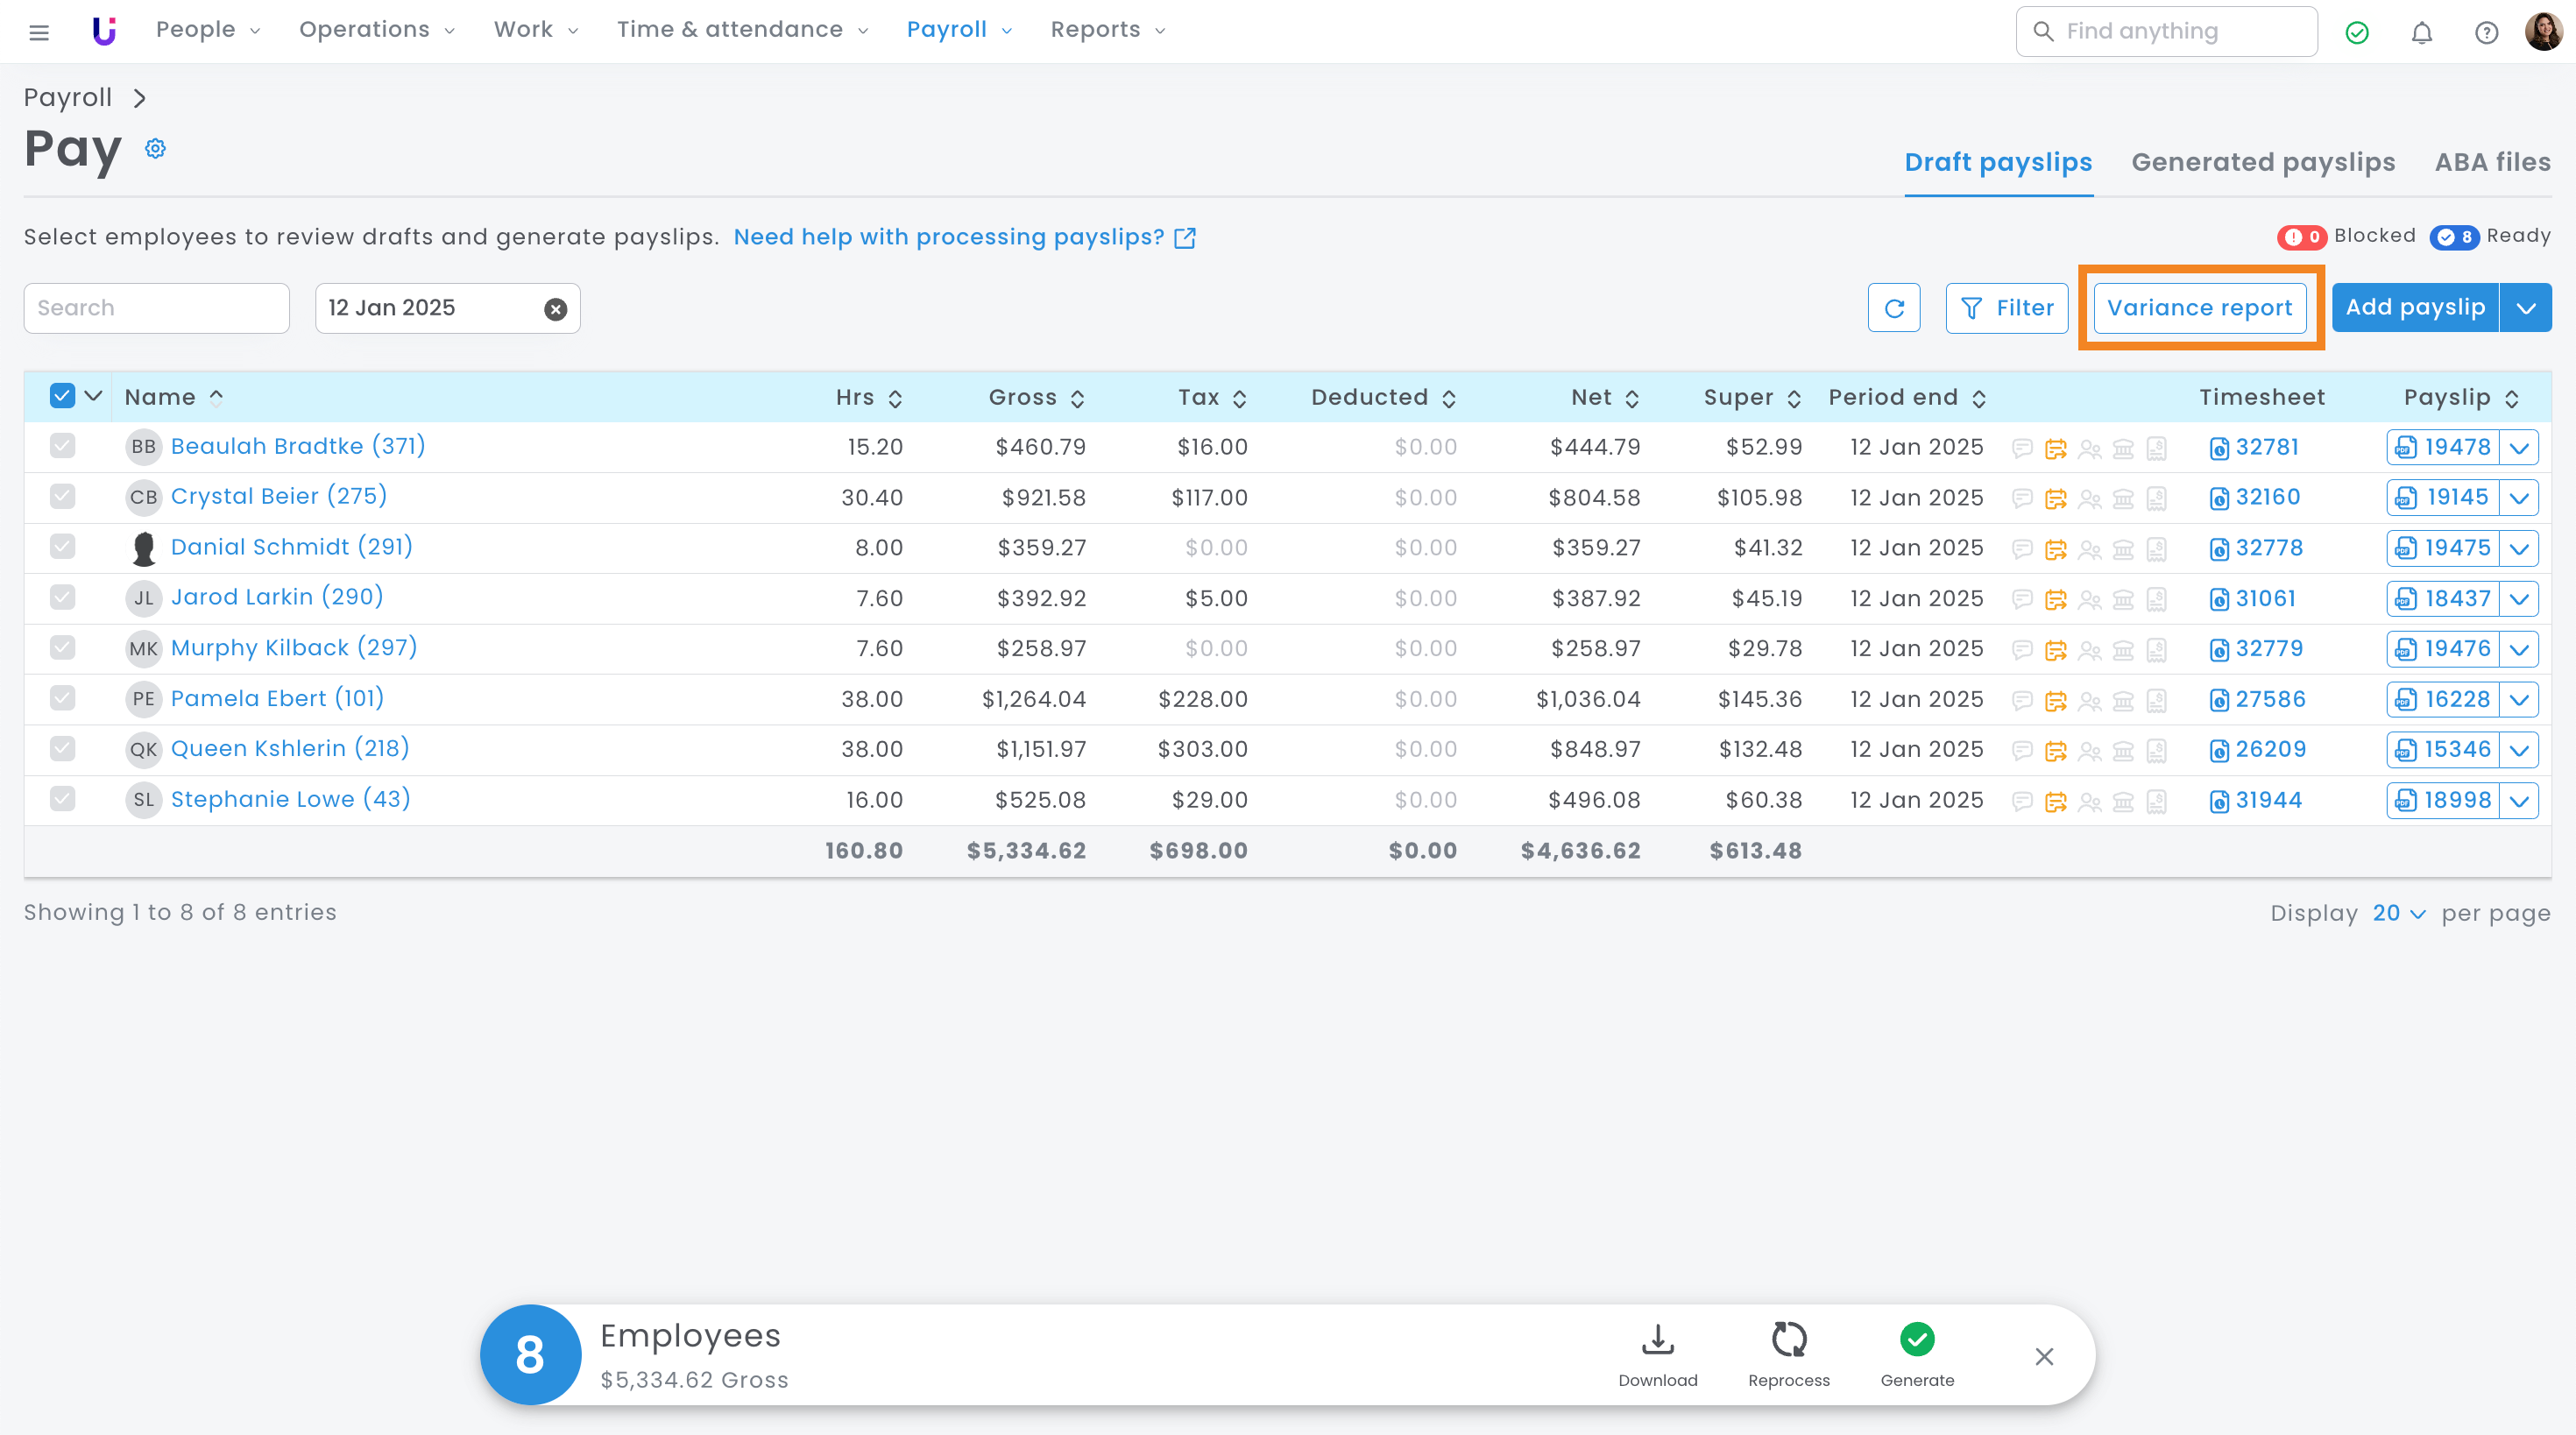
Task: Open the Crystal Beier (275) employee link
Action: point(278,496)
